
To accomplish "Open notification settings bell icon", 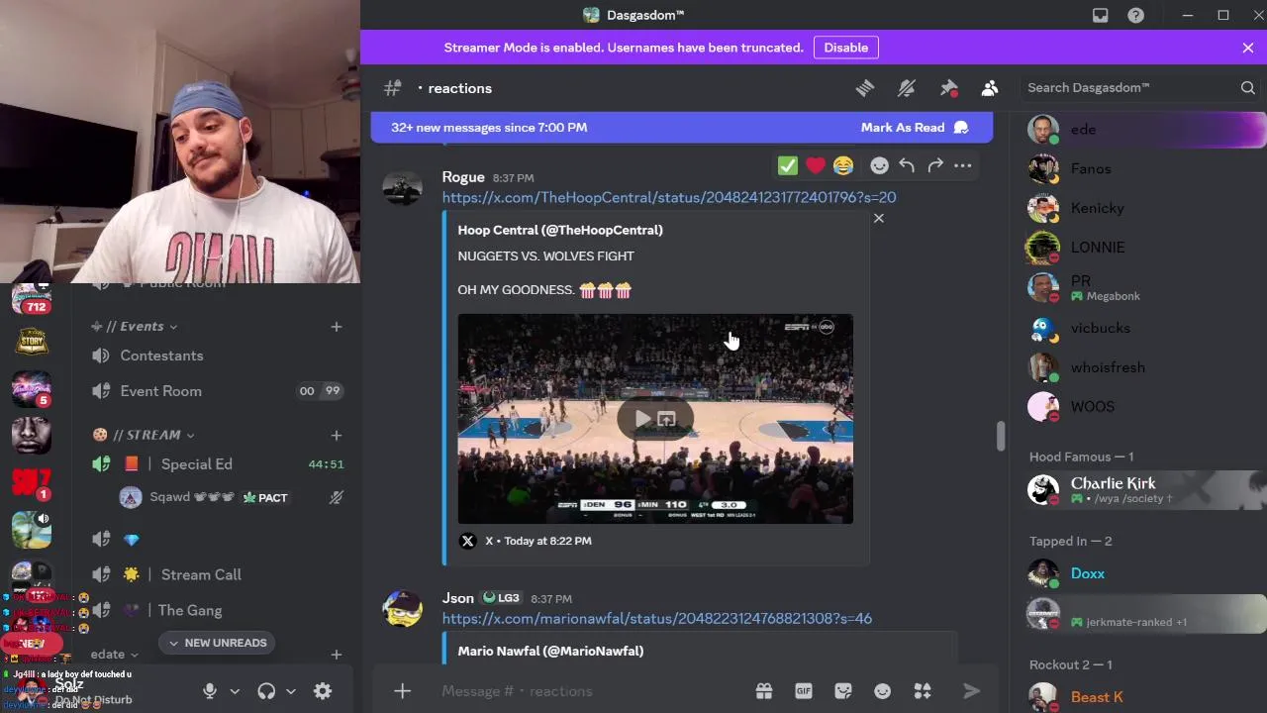I will click(x=907, y=88).
